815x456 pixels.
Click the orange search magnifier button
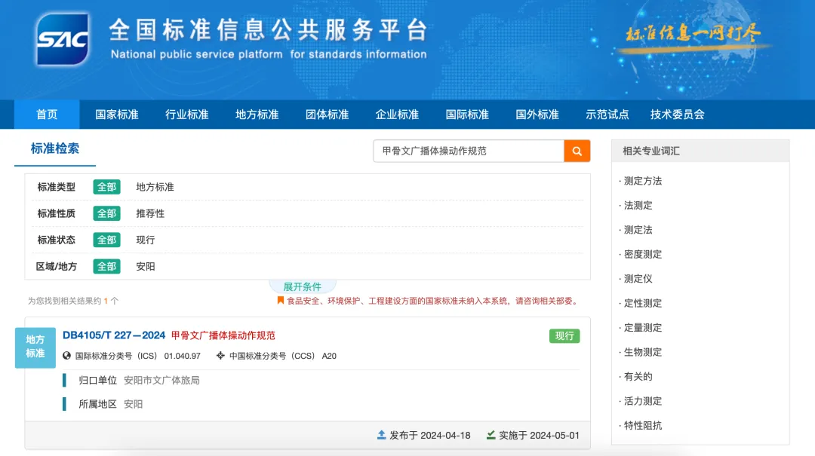(577, 151)
